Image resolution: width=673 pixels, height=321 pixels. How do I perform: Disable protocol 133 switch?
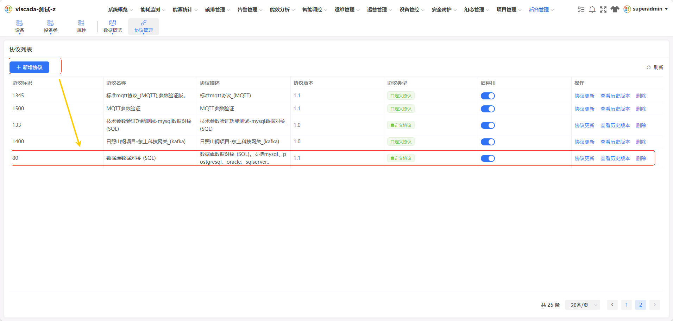click(x=488, y=125)
